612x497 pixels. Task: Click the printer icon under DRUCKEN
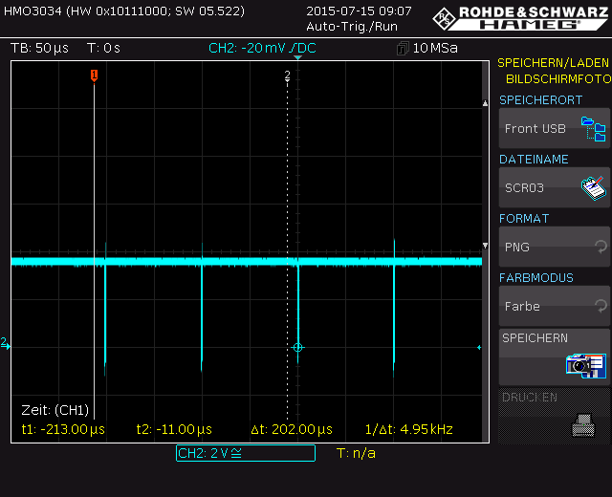coord(583,425)
